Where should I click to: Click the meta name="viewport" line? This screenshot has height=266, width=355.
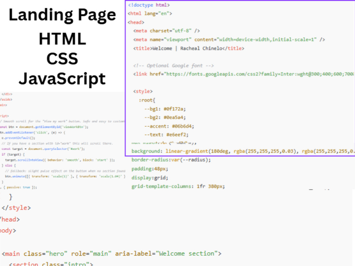pyautogui.click(x=229, y=40)
